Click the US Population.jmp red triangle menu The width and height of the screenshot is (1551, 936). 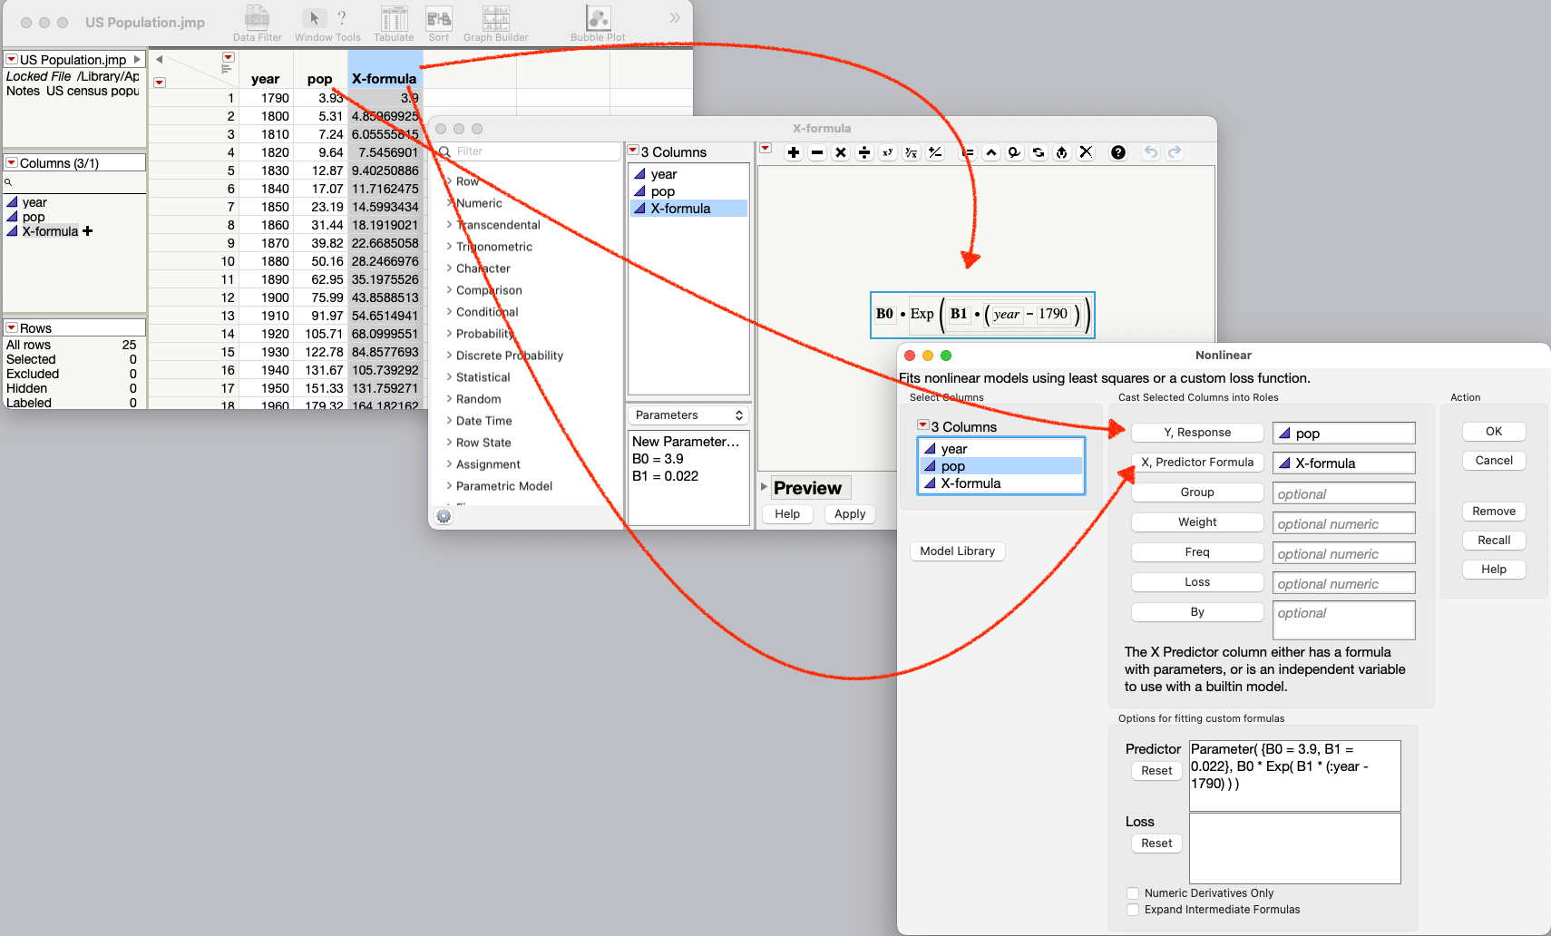[x=12, y=58]
